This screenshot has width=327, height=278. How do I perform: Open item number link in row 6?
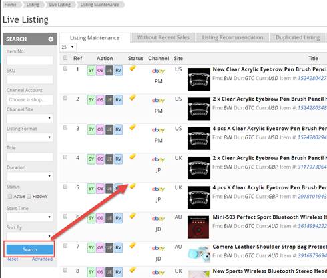click(x=312, y=226)
